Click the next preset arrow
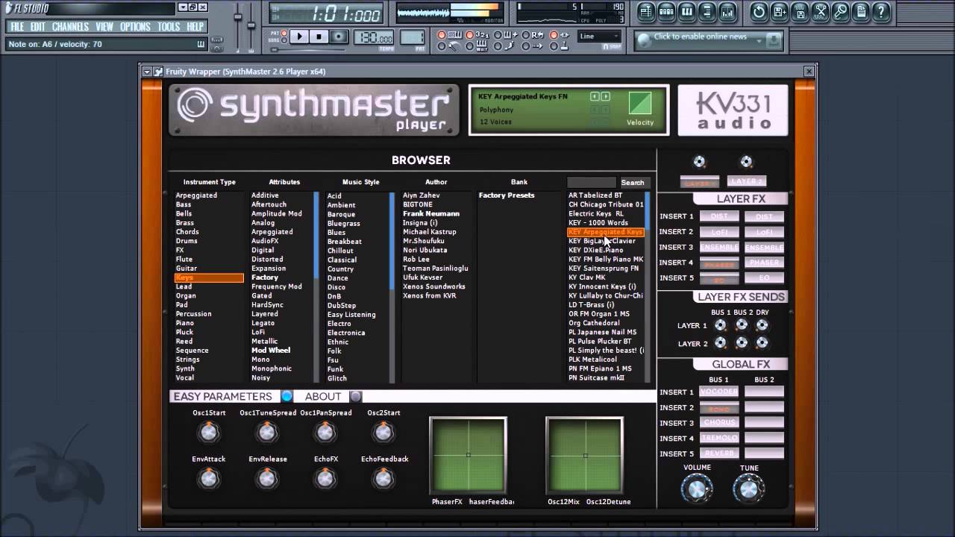 606,97
